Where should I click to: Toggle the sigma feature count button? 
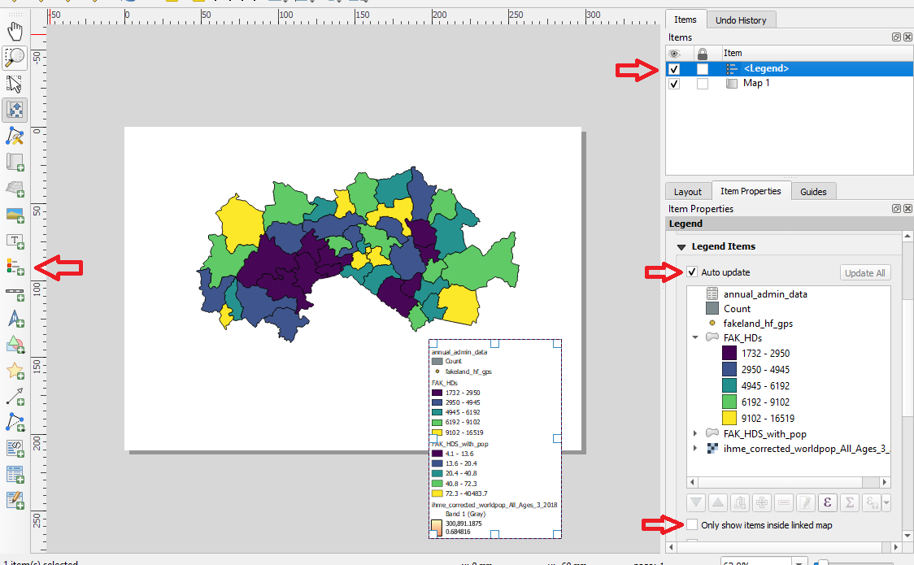click(850, 502)
